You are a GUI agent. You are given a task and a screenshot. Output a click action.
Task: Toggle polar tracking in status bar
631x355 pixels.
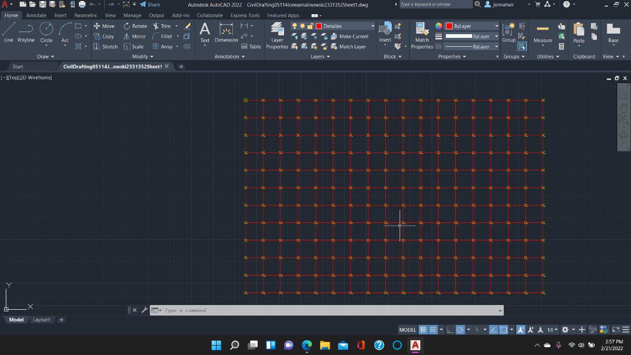(460, 330)
